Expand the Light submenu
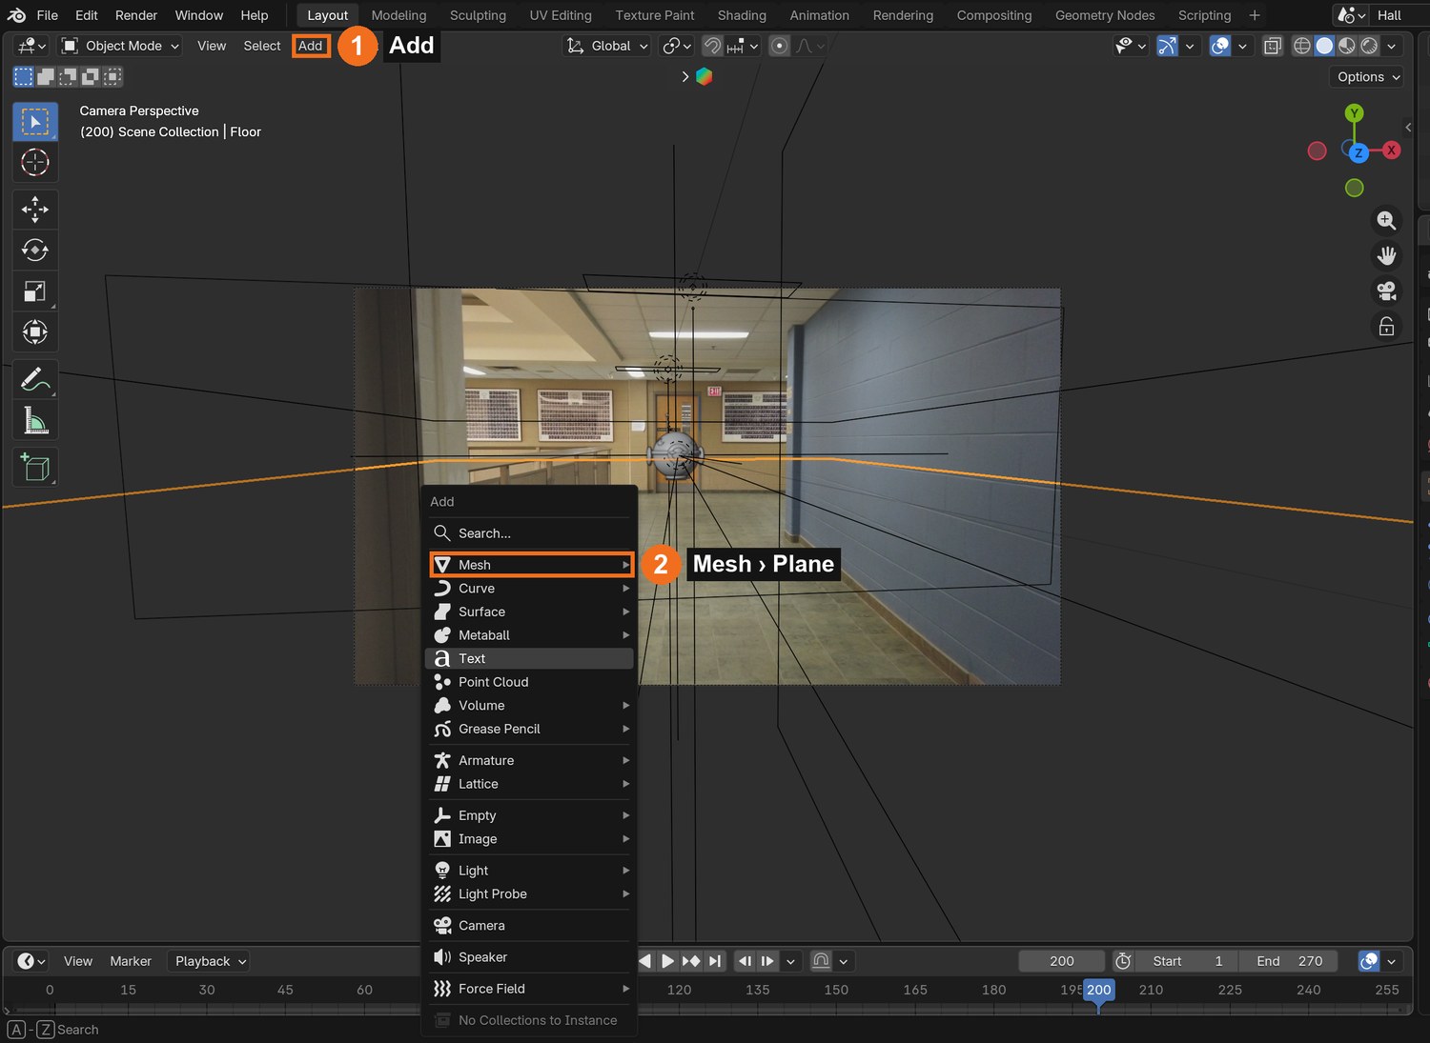Viewport: 1430px width, 1043px height. coord(531,871)
